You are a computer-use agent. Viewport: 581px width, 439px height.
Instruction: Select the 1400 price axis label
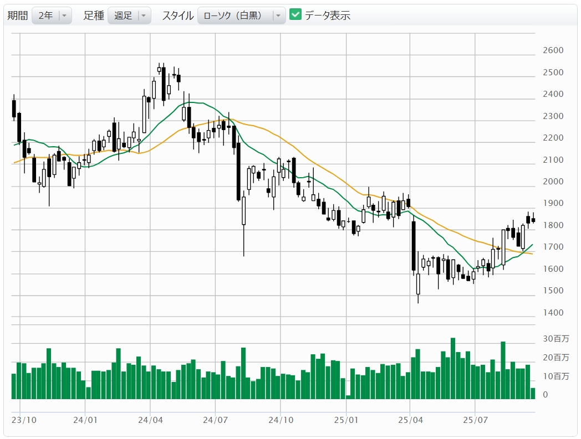(553, 313)
